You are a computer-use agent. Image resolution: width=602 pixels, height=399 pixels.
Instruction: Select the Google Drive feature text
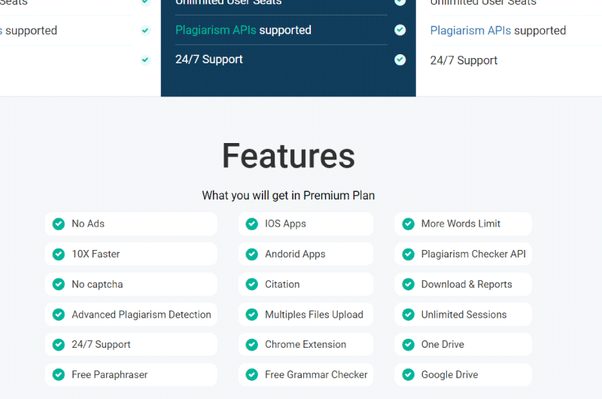[x=449, y=375]
